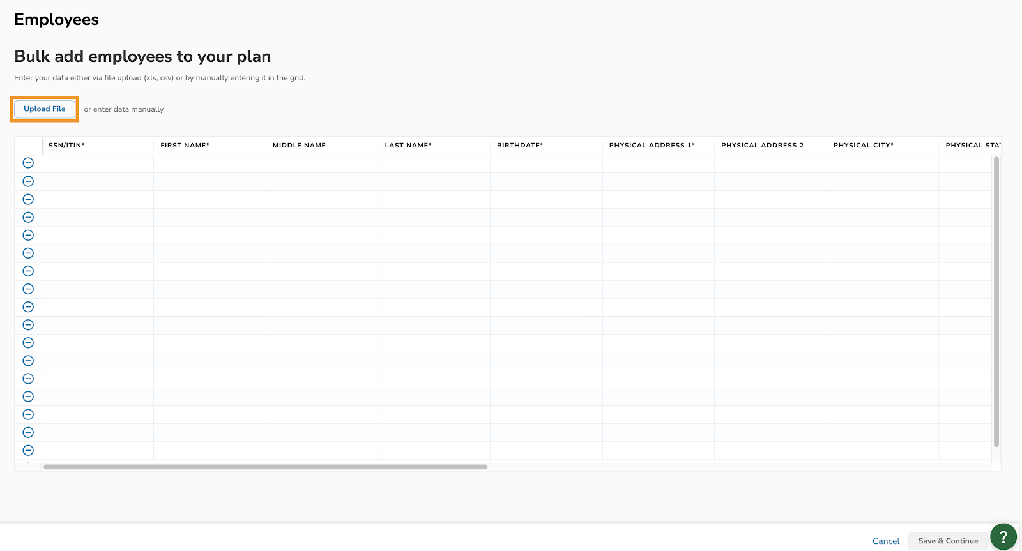Click the Upload File button
This screenshot has height=551, width=1022.
point(45,109)
